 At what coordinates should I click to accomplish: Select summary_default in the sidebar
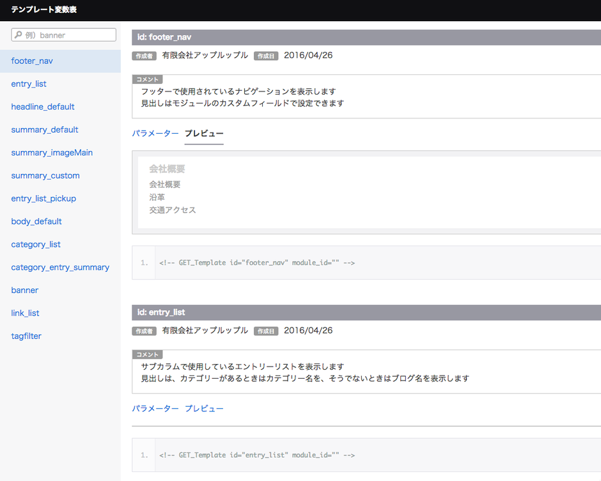point(45,130)
